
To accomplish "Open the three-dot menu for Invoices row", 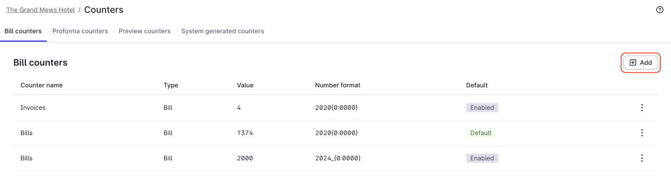I will coord(642,108).
